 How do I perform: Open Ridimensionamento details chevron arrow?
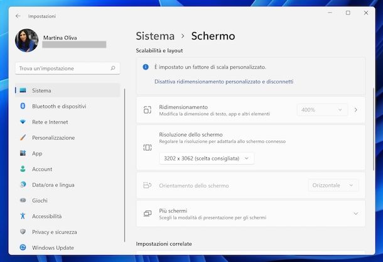356,110
